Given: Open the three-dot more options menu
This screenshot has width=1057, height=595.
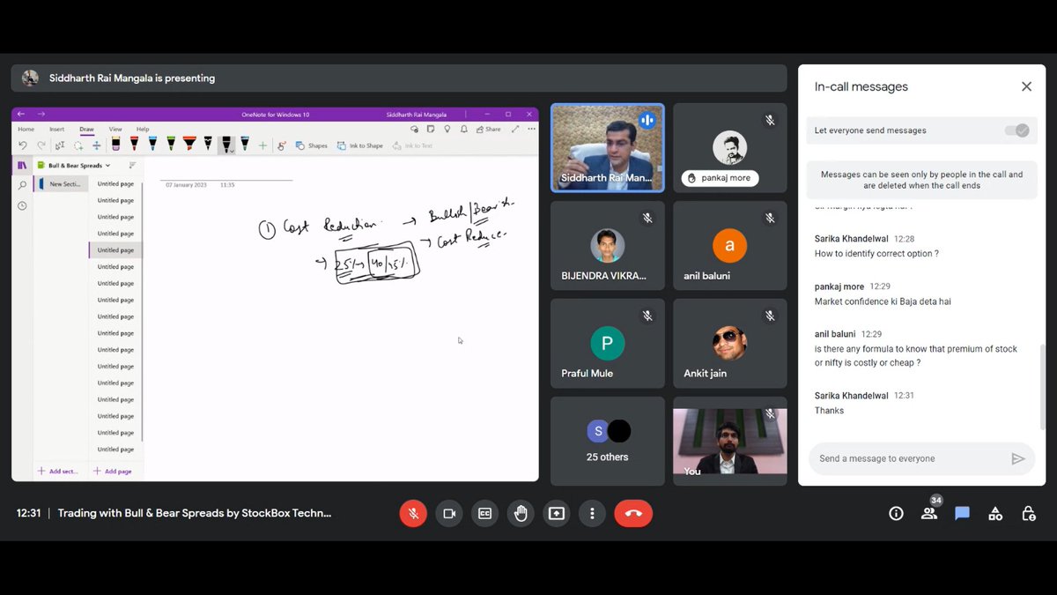Looking at the screenshot, I should pos(592,513).
